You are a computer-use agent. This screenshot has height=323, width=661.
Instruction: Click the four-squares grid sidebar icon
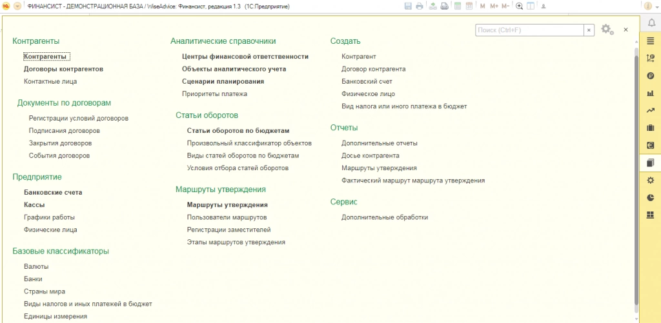click(651, 215)
